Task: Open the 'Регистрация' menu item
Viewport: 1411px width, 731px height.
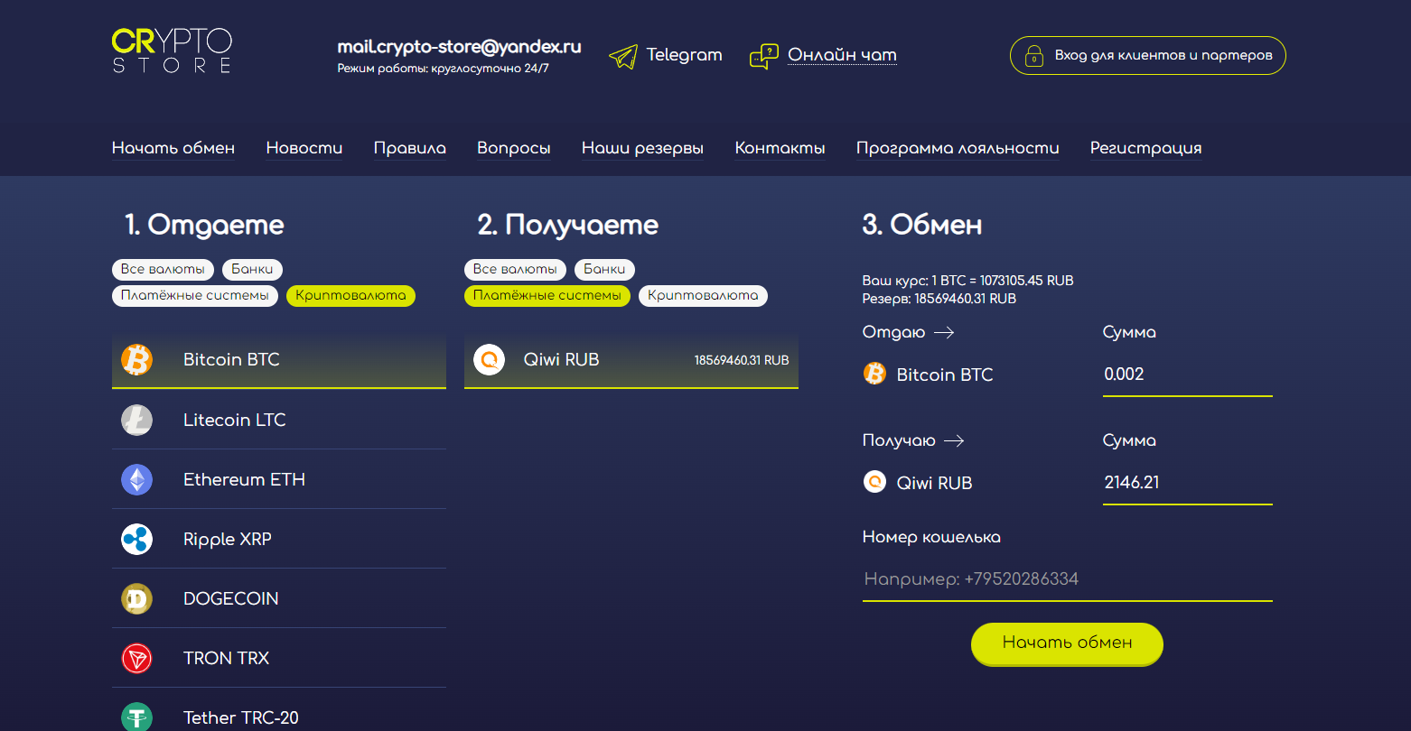Action: (1145, 148)
